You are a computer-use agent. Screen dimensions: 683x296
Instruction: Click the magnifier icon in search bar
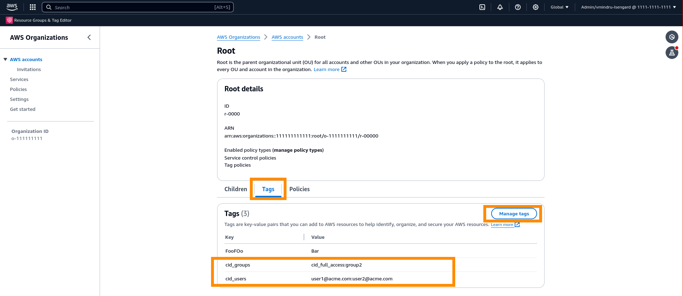[49, 7]
